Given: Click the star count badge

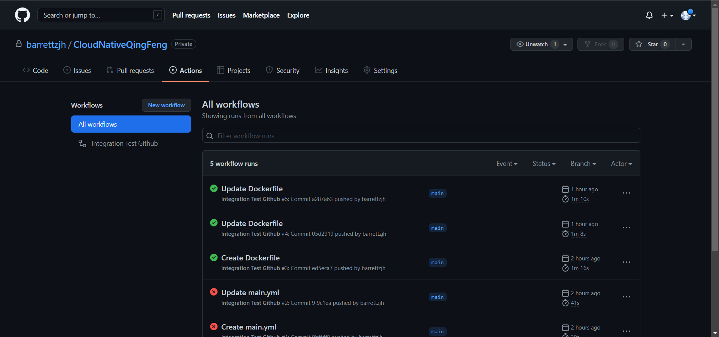Looking at the screenshot, I should (x=665, y=44).
